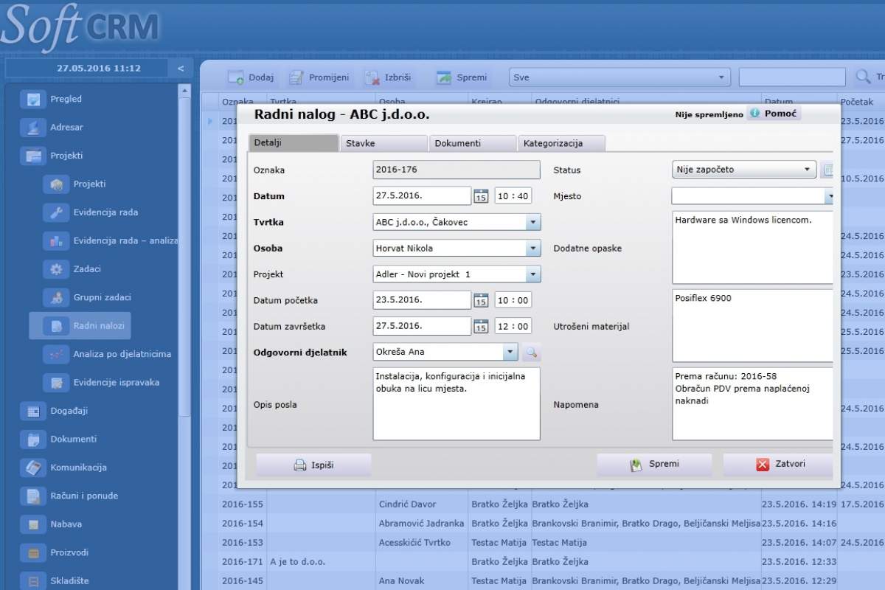Open the Skladište sidebar icon

pyautogui.click(x=33, y=580)
